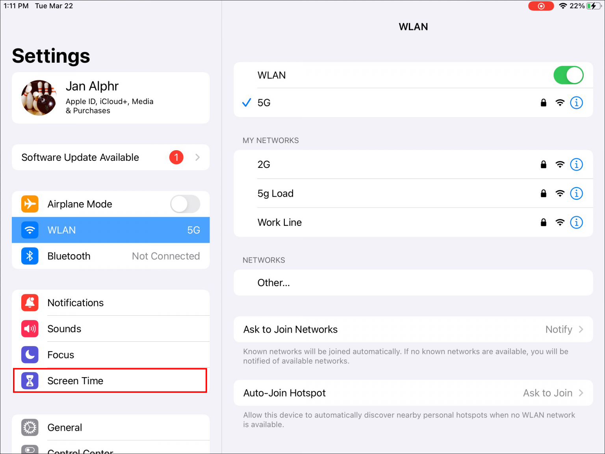605x454 pixels.
Task: Open the Ask to Join Networks options
Action: [413, 329]
